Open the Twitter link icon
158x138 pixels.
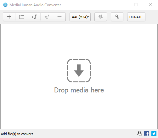[154, 134]
